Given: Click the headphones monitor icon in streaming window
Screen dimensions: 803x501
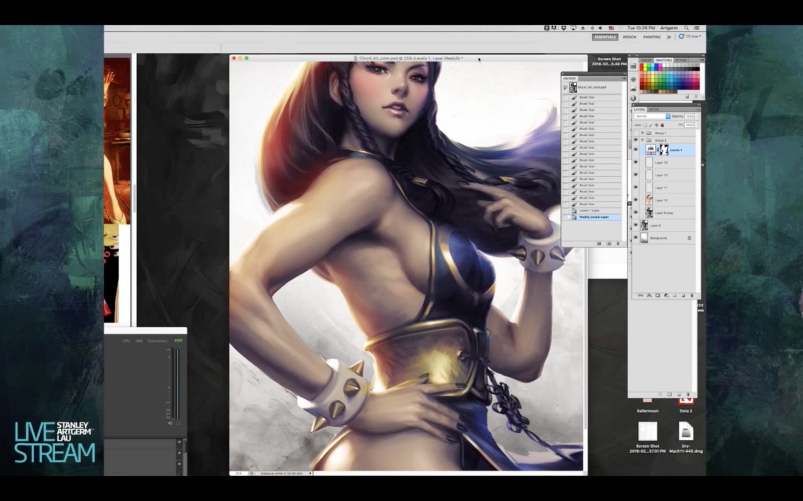Looking at the screenshot, I should tap(178, 423).
